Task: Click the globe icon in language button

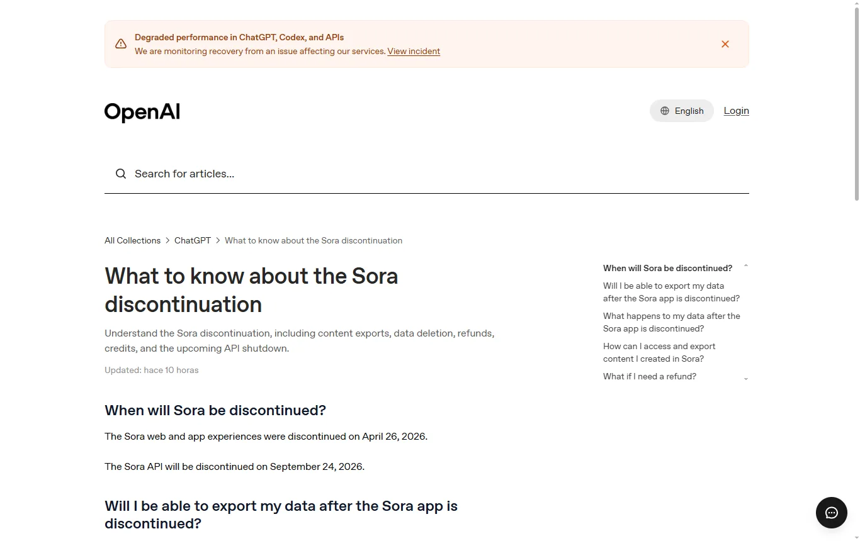Action: (665, 111)
